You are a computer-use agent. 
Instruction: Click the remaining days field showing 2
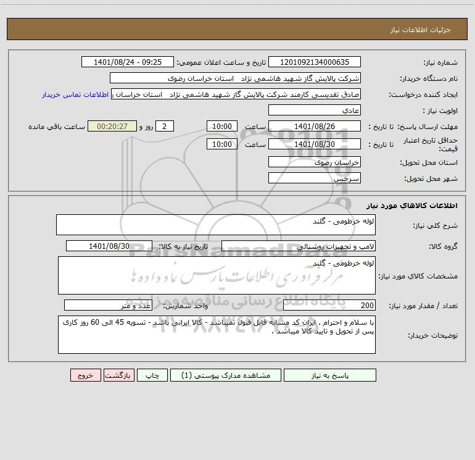point(165,126)
